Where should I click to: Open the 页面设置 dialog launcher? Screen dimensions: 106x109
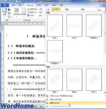(42, 20)
